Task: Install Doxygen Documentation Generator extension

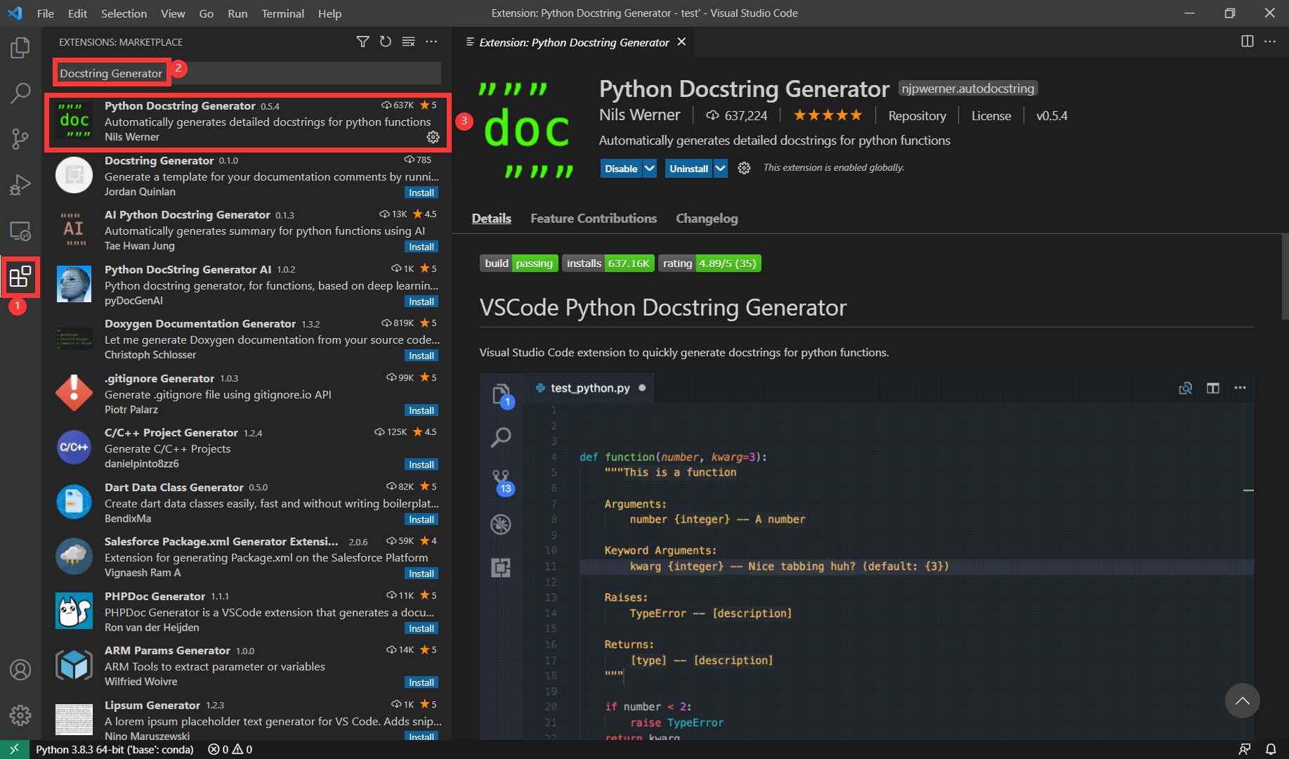Action: pyautogui.click(x=421, y=356)
